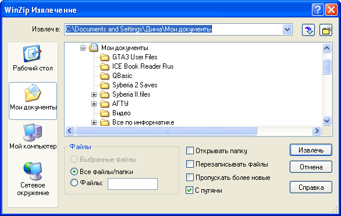Screen dimensions: 341x216
Task: Click the folder icon beside GTA3 User Files
Action: 105,57
